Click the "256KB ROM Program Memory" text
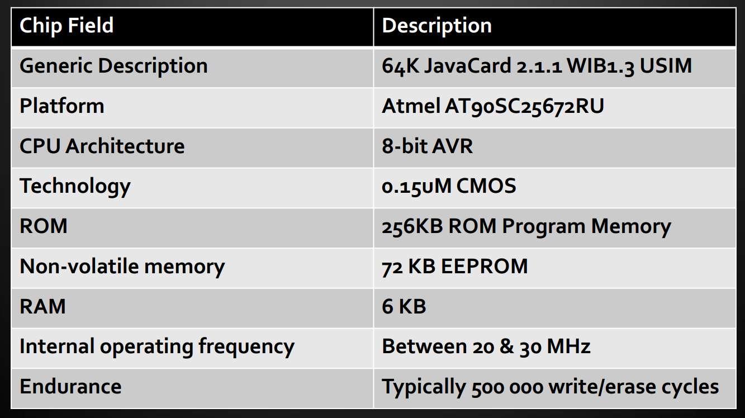This screenshot has height=418, width=745. click(526, 226)
